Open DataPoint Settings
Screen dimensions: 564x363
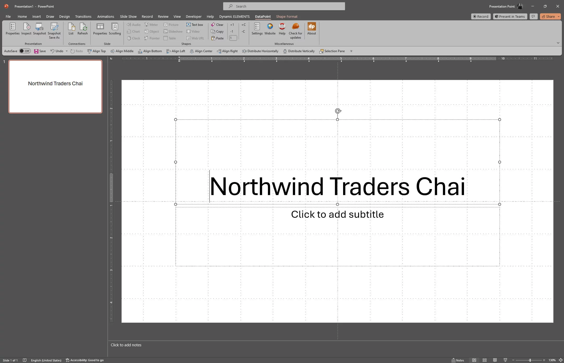257,29
